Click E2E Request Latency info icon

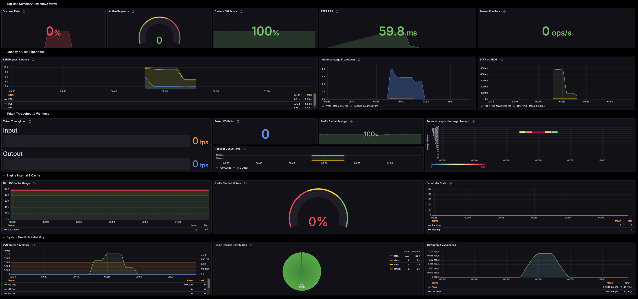[x=33, y=60]
